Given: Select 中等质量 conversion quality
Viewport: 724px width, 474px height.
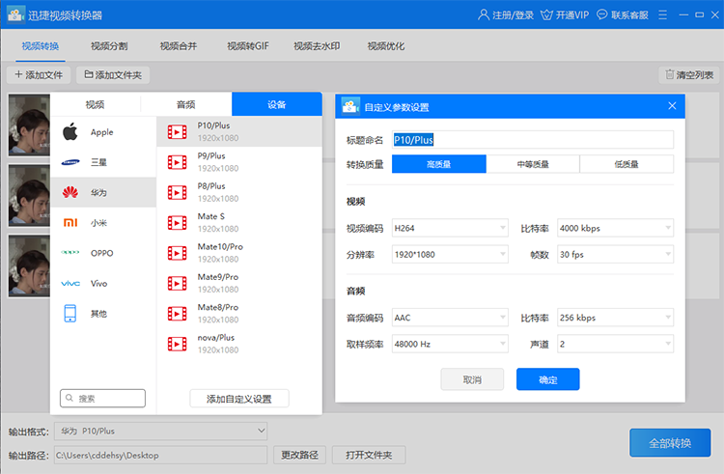Looking at the screenshot, I should coord(533,164).
